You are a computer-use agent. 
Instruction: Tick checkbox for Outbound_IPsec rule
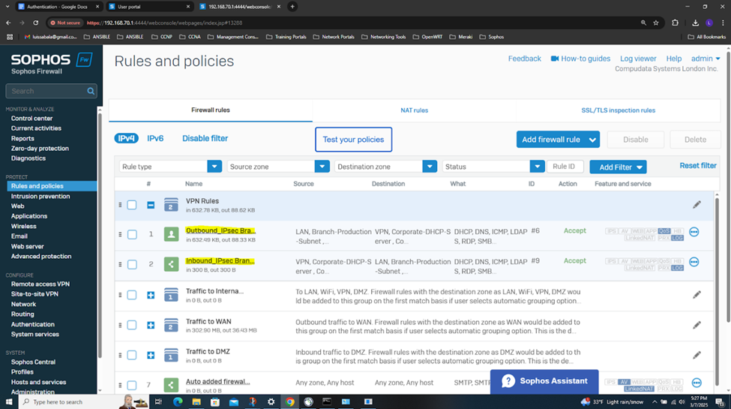pyautogui.click(x=132, y=234)
